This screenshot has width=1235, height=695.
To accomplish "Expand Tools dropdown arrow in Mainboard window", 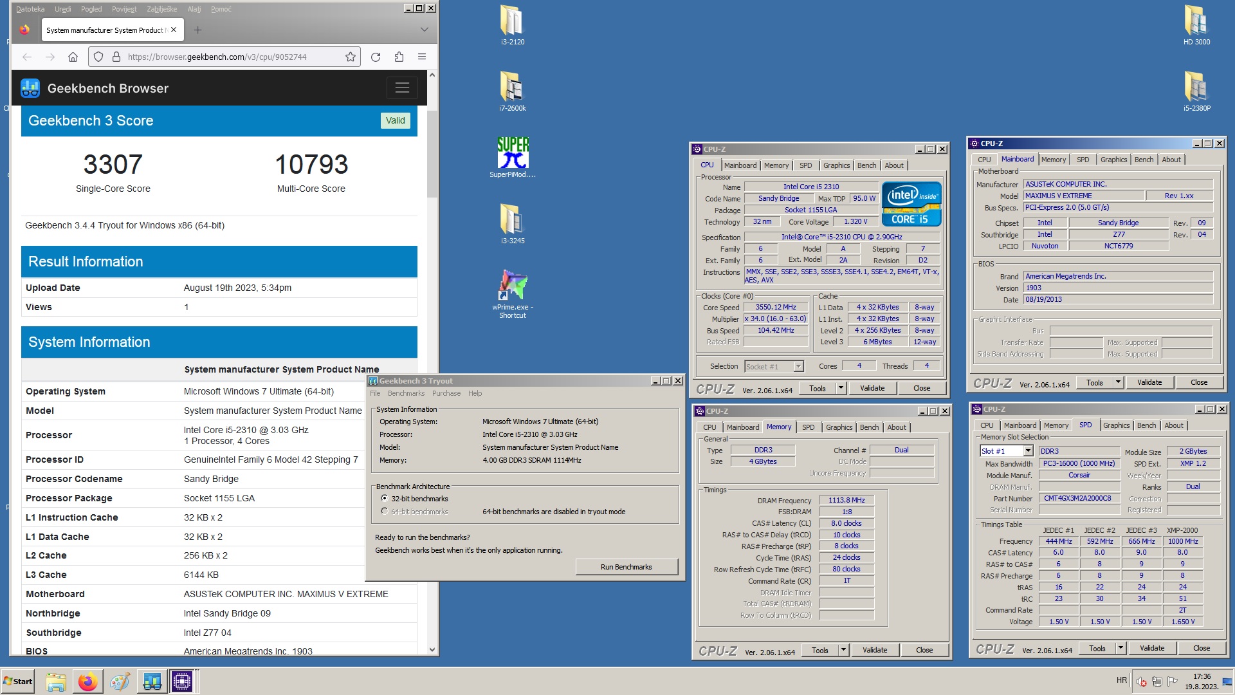I will [1118, 382].
